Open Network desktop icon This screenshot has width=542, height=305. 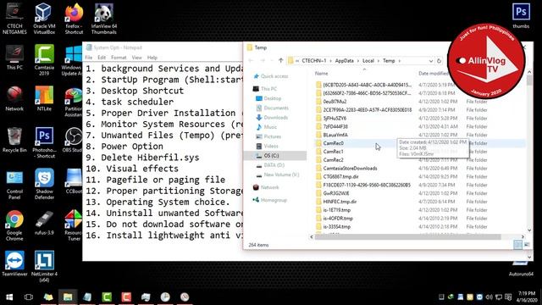[x=14, y=98]
